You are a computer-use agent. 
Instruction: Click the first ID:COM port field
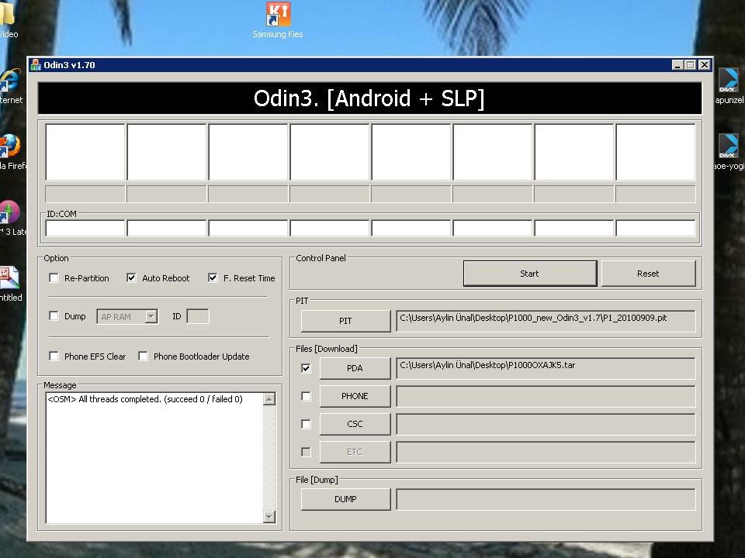[x=85, y=228]
